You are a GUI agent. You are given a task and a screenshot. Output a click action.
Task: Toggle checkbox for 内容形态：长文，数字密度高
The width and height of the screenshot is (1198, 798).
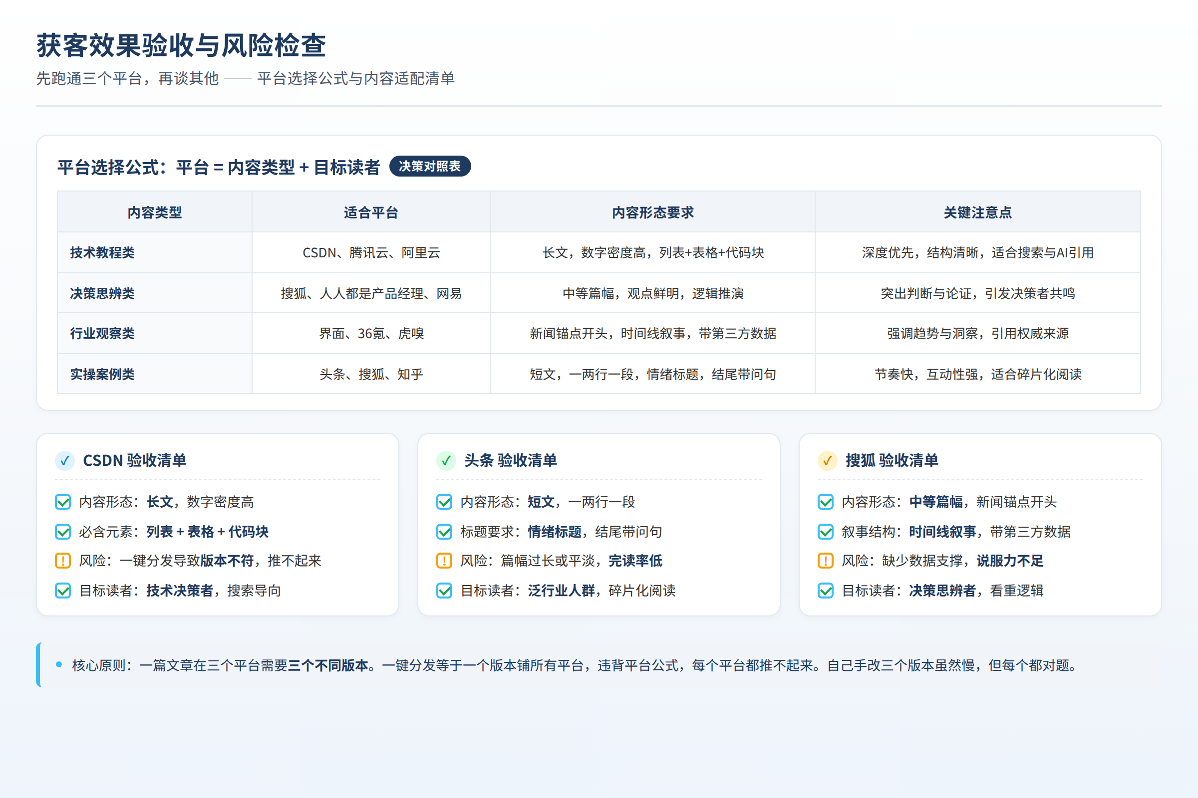coord(63,502)
